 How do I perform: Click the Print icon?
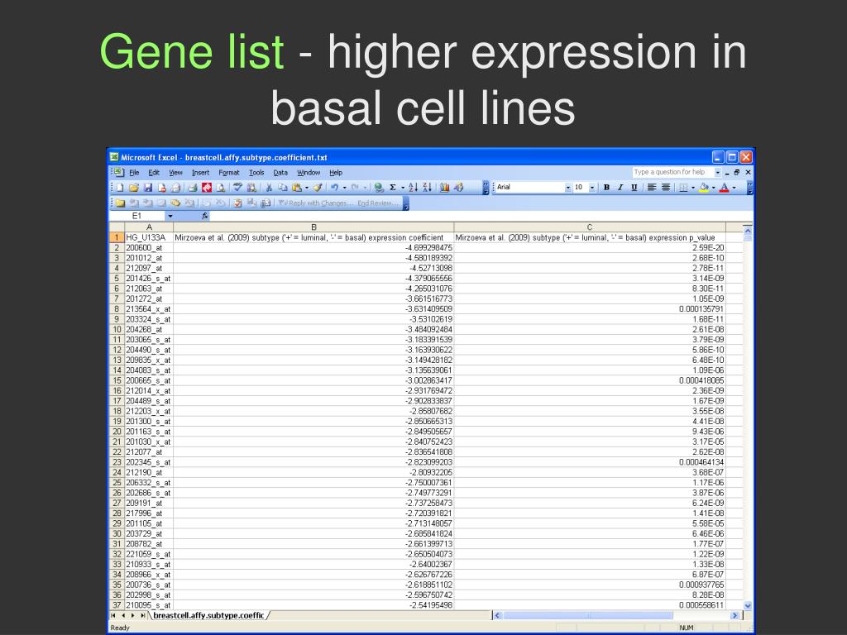[192, 188]
